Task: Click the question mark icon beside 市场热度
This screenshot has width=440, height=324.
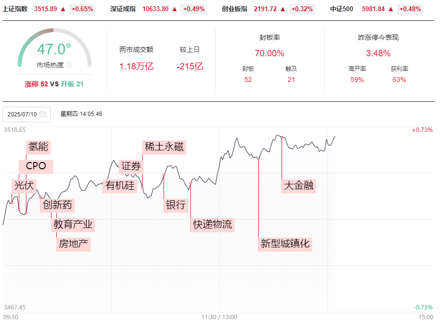Action: click(x=69, y=65)
